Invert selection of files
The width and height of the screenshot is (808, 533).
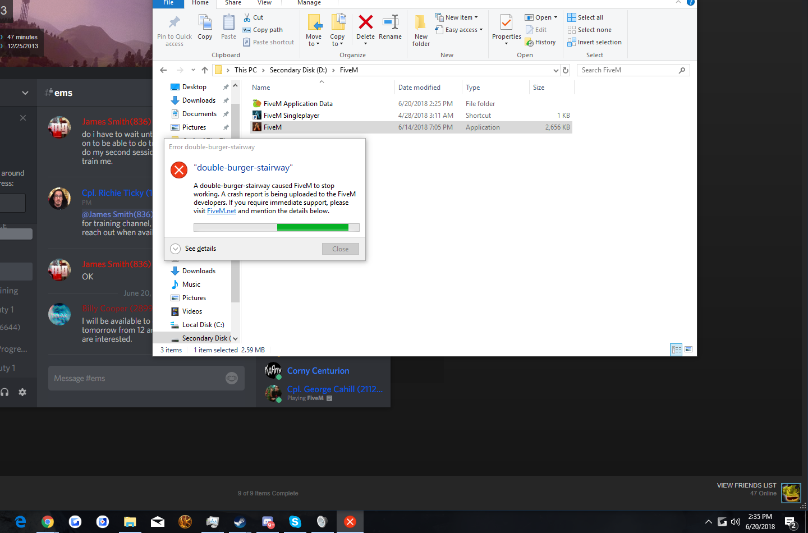click(594, 42)
